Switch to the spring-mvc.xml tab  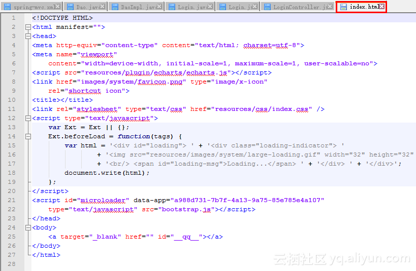coord(32,7)
